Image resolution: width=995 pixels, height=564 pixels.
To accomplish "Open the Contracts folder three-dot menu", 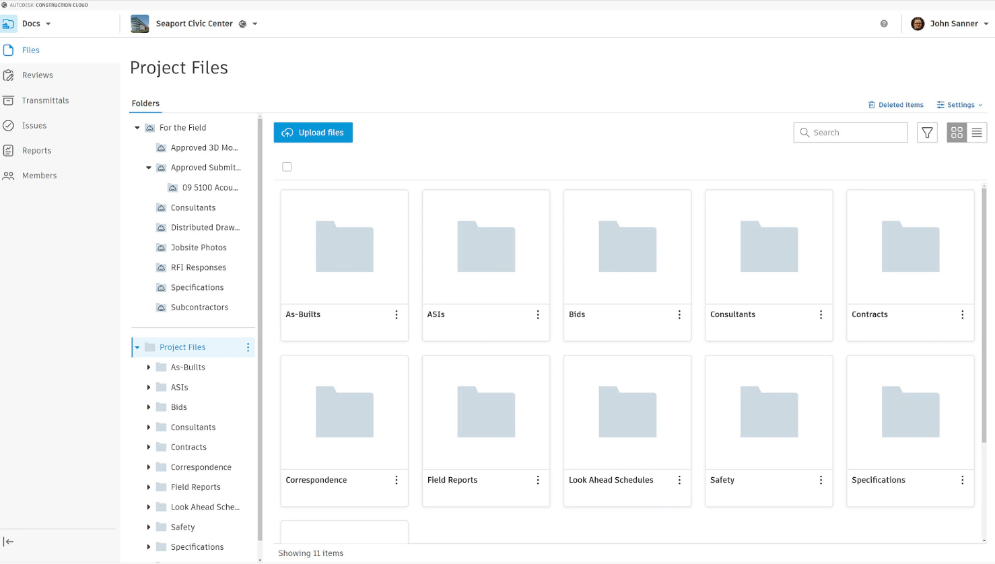I will pyautogui.click(x=962, y=314).
